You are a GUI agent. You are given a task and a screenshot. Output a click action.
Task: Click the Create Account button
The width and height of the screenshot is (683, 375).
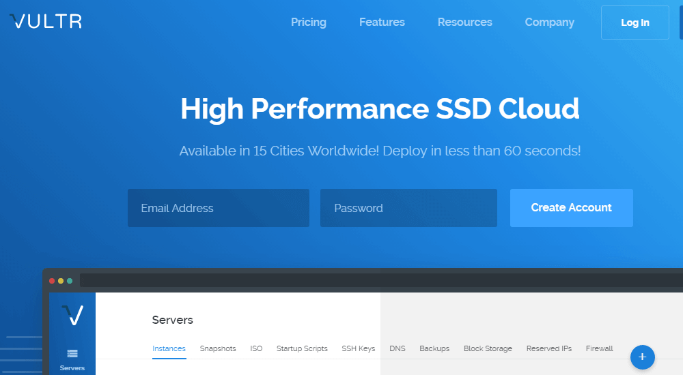click(x=571, y=208)
